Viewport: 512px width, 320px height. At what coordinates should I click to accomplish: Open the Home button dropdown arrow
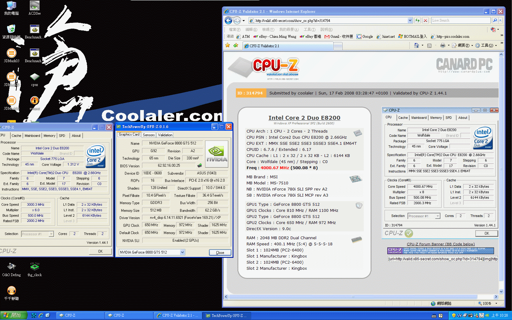click(x=422, y=45)
